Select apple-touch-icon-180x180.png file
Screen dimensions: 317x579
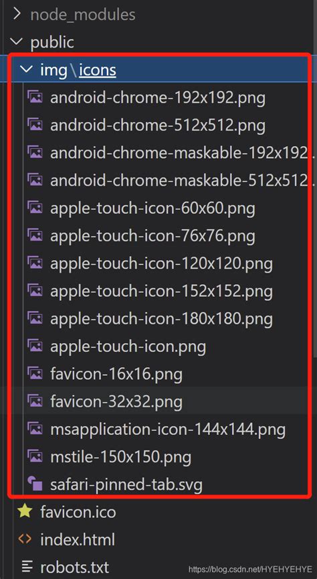point(161,318)
